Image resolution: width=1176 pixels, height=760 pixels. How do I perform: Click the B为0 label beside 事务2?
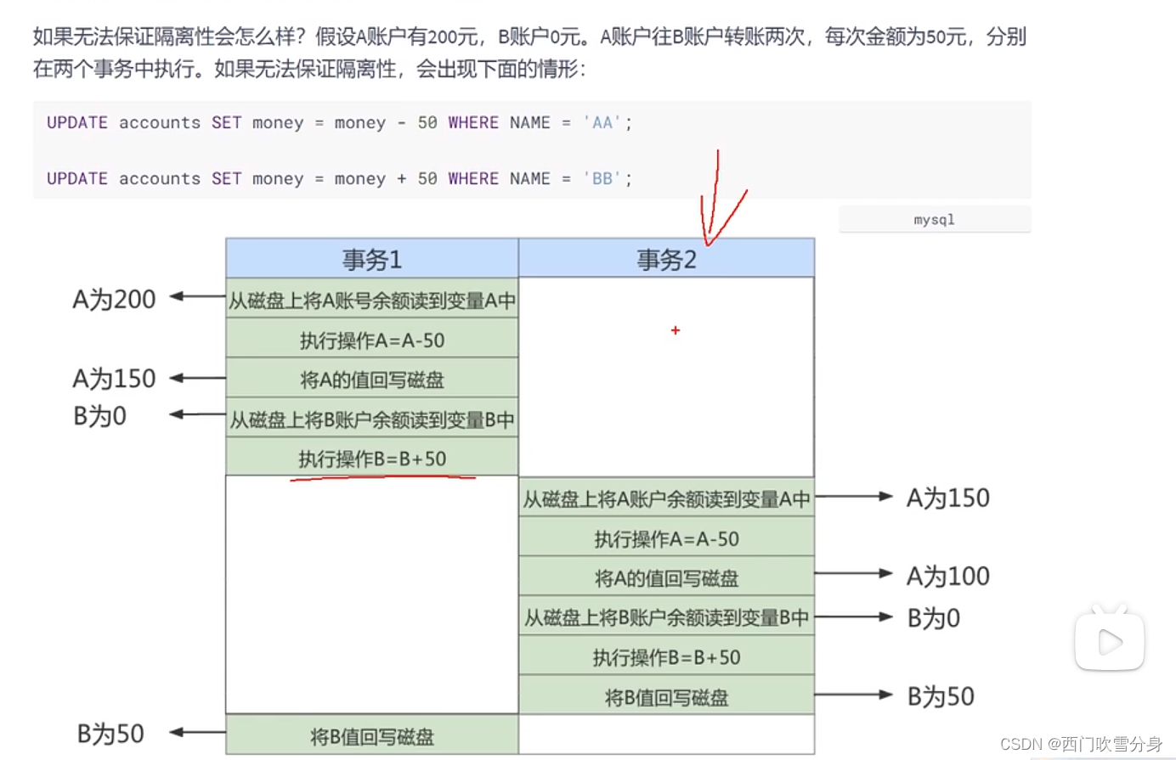click(934, 617)
